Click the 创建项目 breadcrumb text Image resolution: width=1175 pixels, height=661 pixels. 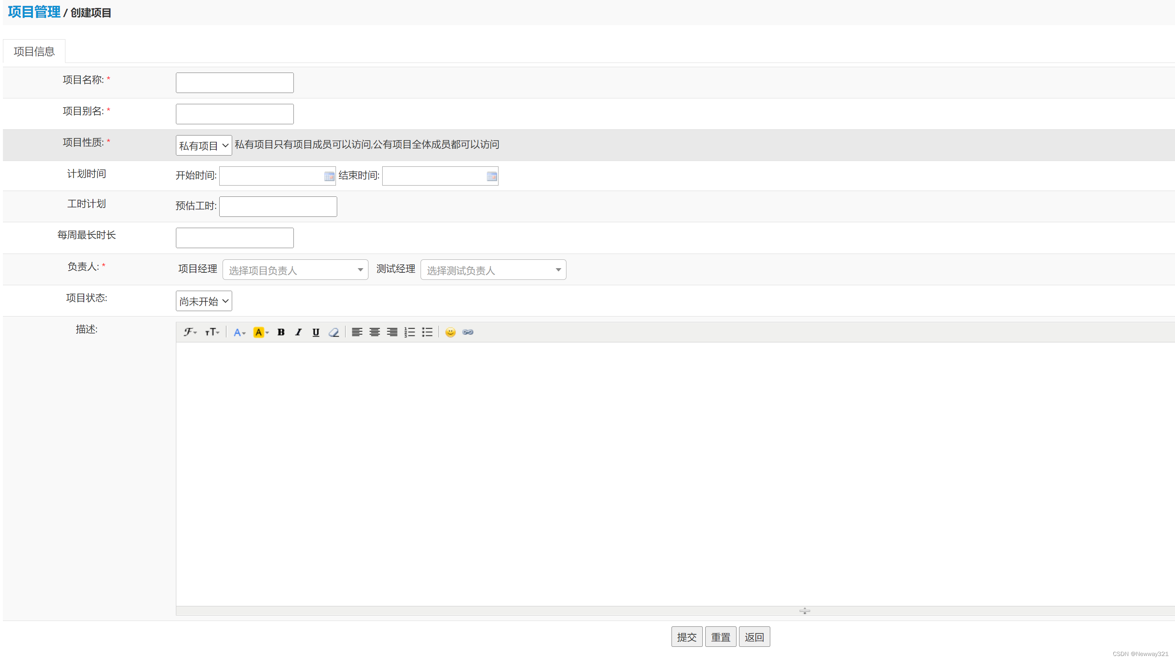(91, 13)
